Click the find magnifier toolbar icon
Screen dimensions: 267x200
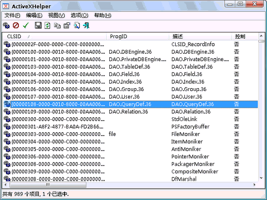[x=77, y=26]
